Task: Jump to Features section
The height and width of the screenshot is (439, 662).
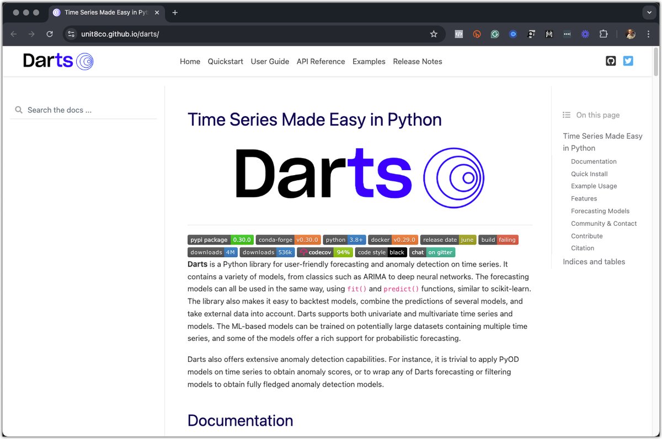Action: tap(584, 199)
